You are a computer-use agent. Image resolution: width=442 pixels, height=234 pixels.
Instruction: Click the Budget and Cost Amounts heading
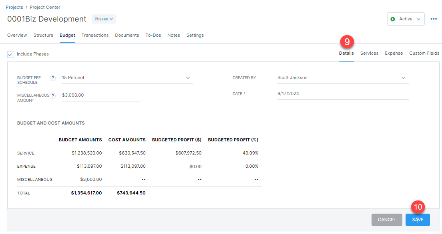[x=51, y=123]
